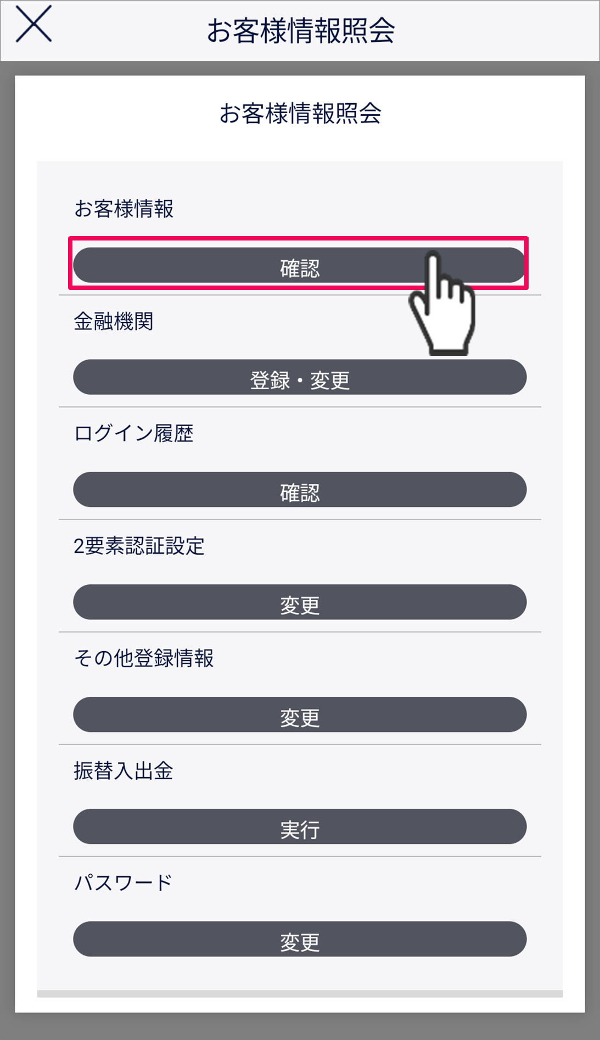Tap 変更 under 2要素認証設定

pyautogui.click(x=300, y=602)
